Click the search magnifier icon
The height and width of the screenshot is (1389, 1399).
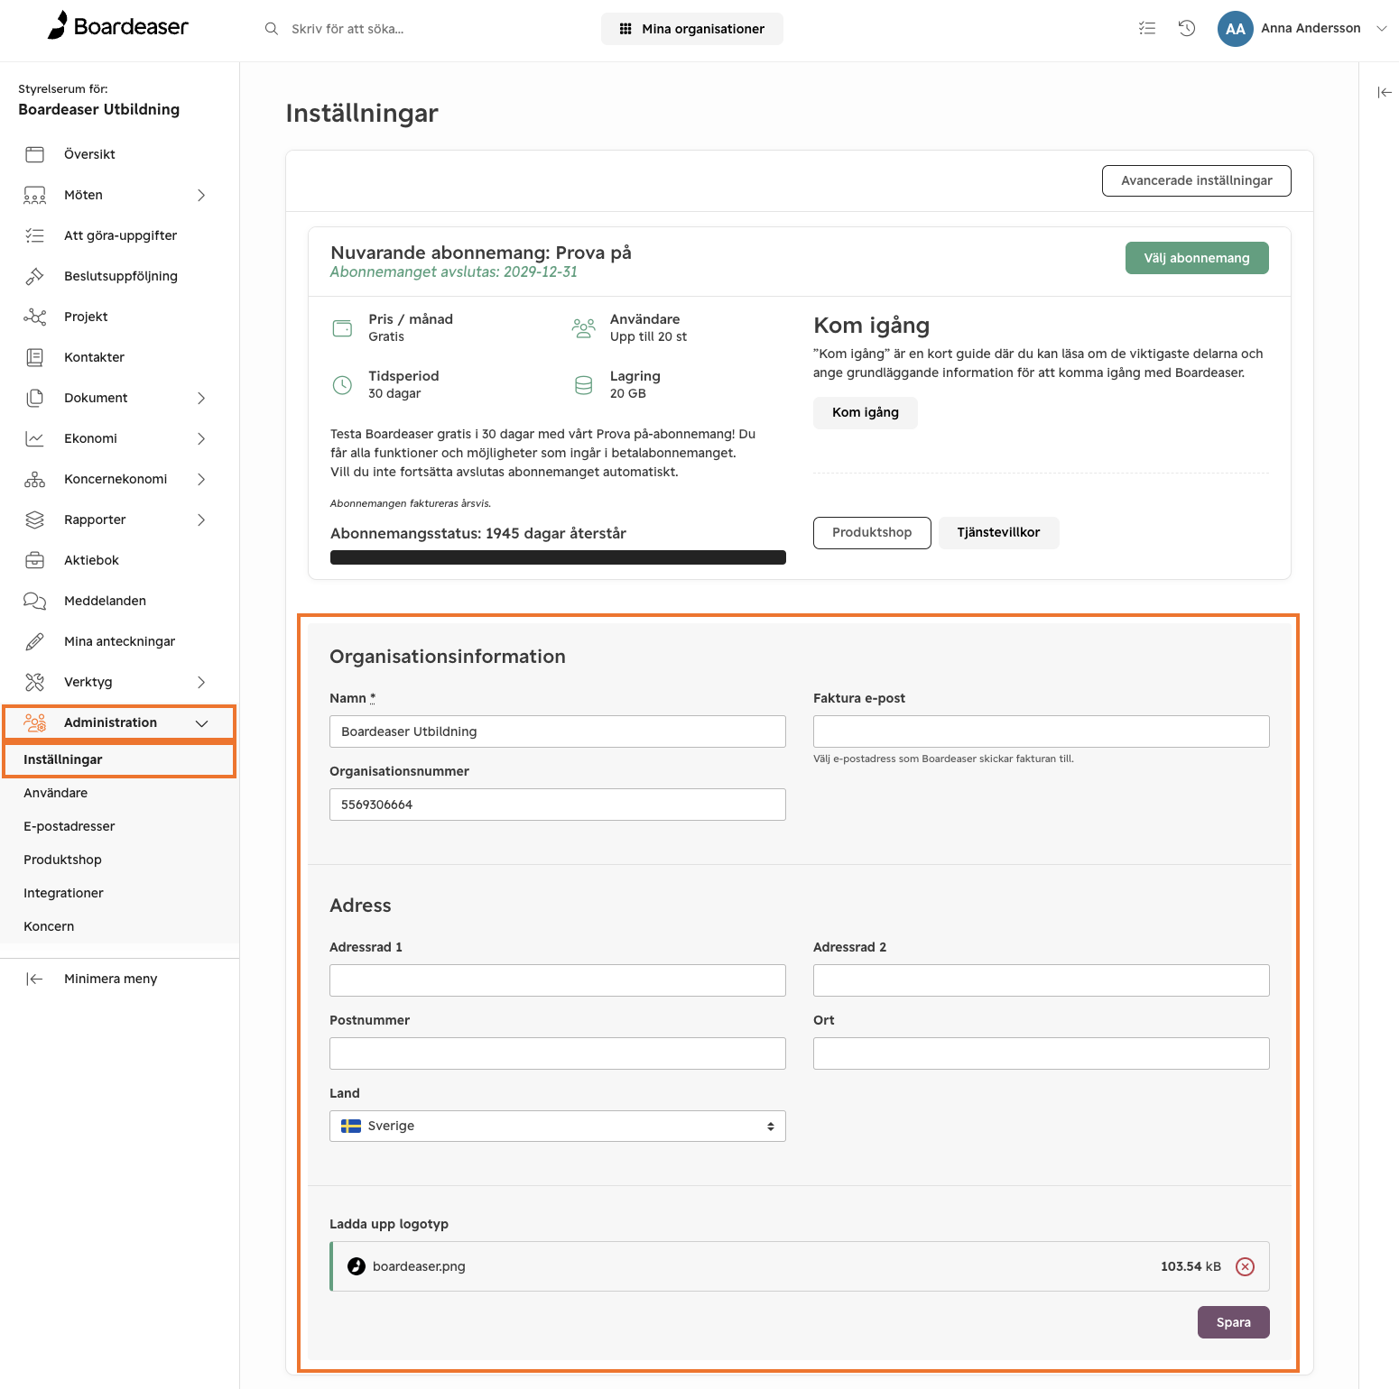click(271, 29)
